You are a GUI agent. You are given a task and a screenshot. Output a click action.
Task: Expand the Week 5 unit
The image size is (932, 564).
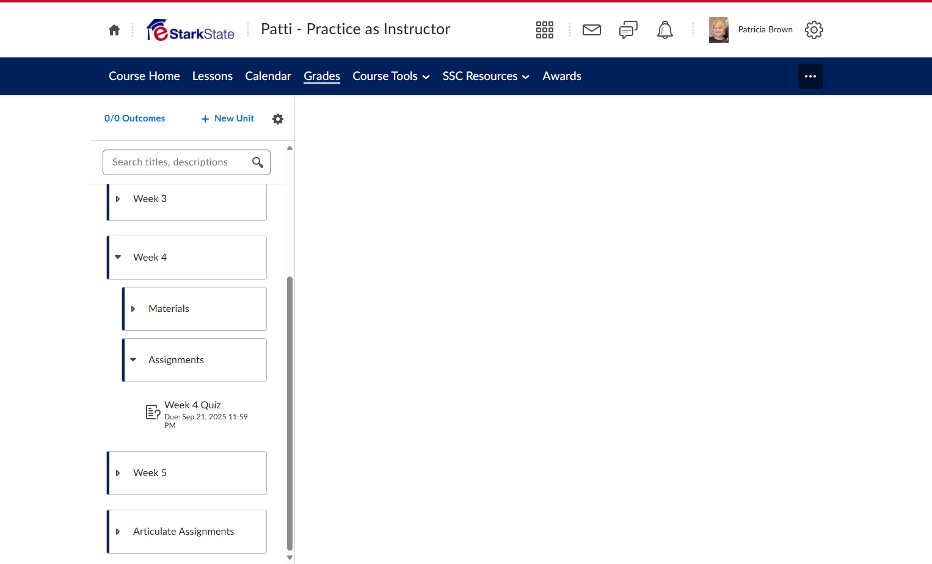pos(118,473)
